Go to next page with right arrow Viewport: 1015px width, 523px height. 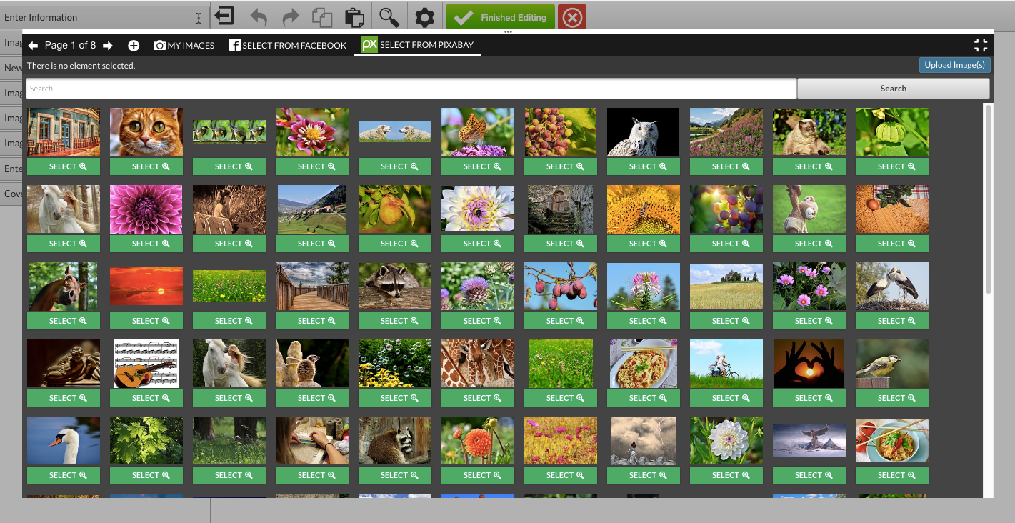point(108,46)
